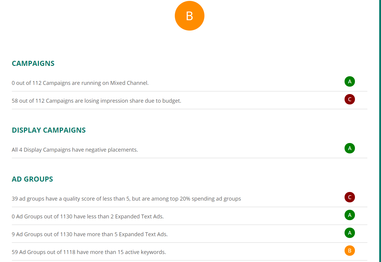Open the row about 0 Ad Groups out of 1130
This screenshot has height=262, width=381.
coord(190,216)
